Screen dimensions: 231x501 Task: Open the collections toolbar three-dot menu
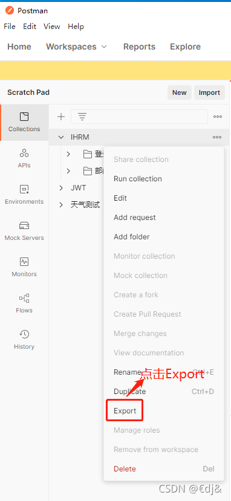218,117
